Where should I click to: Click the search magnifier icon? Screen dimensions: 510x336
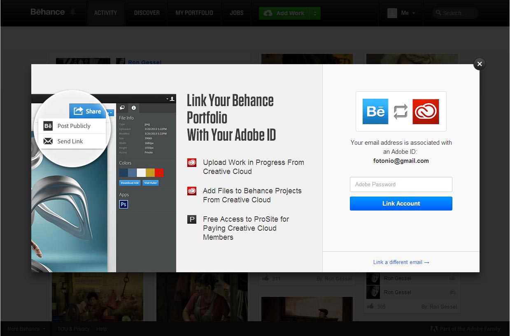439,13
